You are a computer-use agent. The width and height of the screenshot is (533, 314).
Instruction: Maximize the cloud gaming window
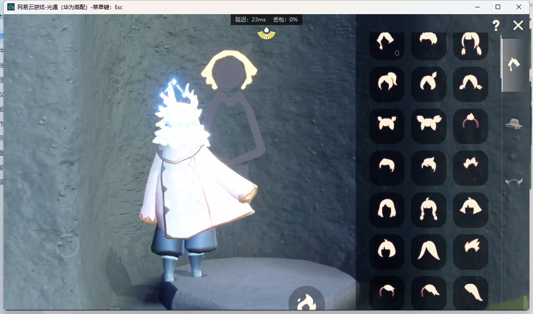pyautogui.click(x=497, y=7)
